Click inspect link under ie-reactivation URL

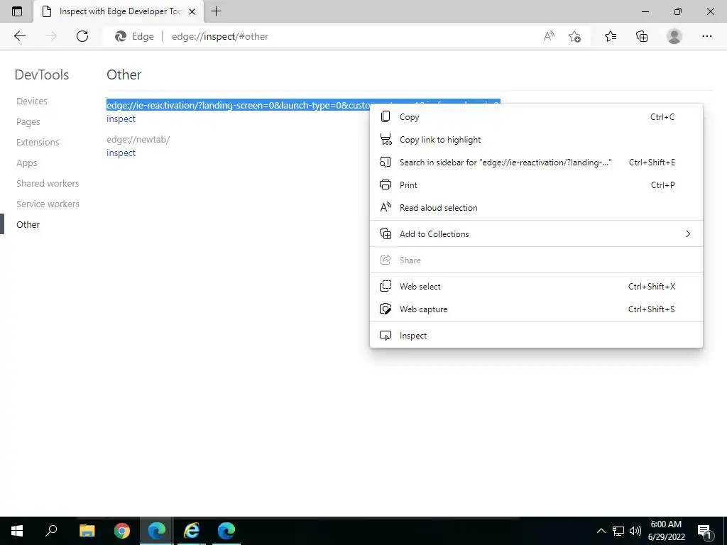coord(121,119)
